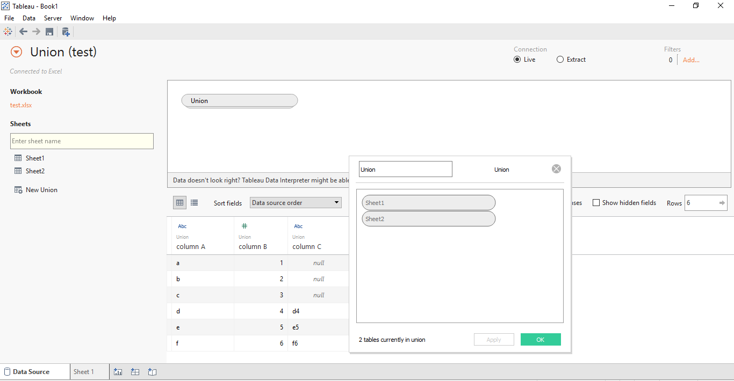This screenshot has width=734, height=381.
Task: Click Add filters link
Action: pyautogui.click(x=691, y=60)
